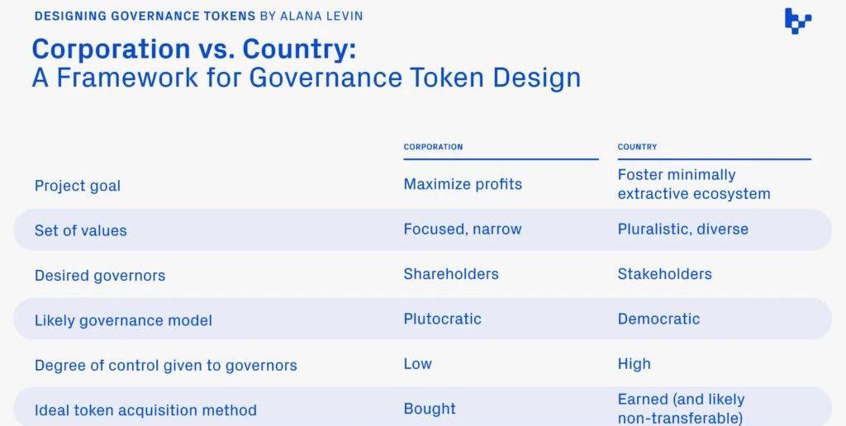This screenshot has height=426, width=846.
Task: Click the blue pixel logo icon
Action: (797, 21)
